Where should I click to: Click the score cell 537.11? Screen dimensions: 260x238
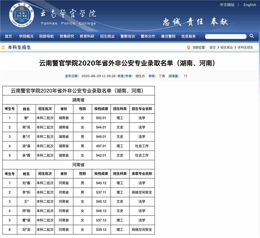pos(101,192)
